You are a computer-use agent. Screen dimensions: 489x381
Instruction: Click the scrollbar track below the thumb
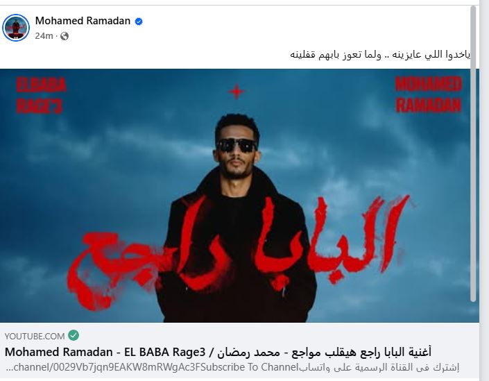coord(474,341)
